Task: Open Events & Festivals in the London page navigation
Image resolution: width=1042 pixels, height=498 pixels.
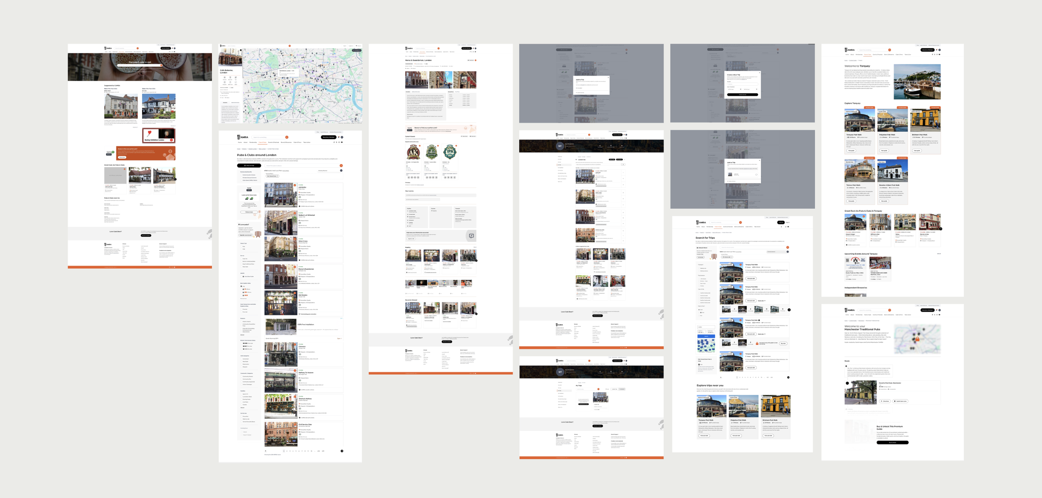Action: (x=273, y=142)
